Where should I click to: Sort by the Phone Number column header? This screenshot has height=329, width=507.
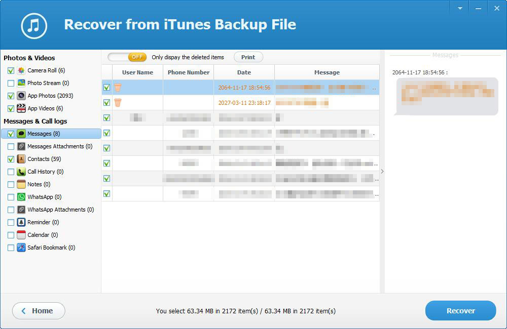click(189, 72)
